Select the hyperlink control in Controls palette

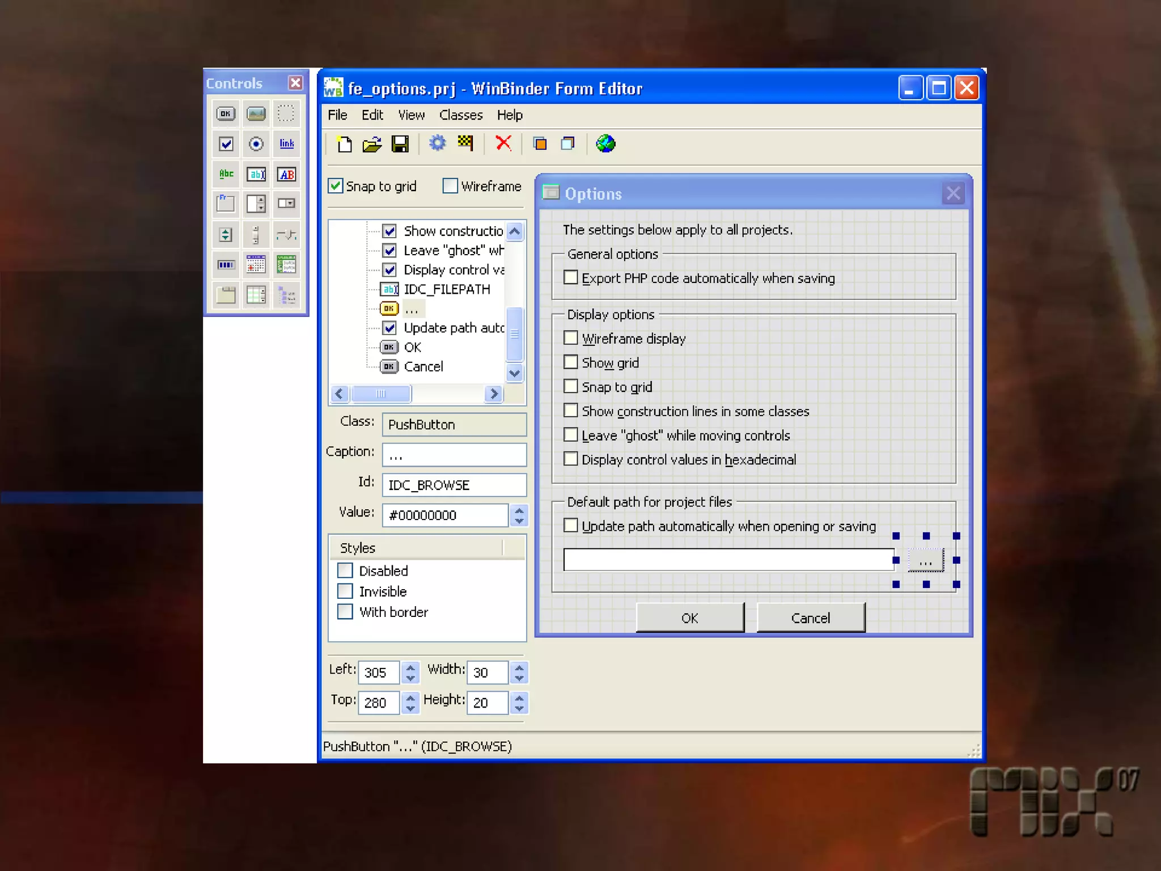click(286, 144)
